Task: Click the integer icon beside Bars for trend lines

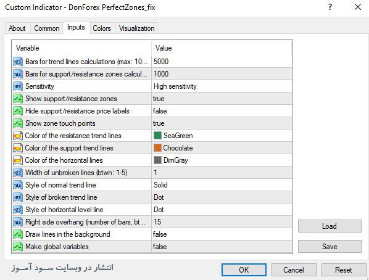Action: (18, 62)
